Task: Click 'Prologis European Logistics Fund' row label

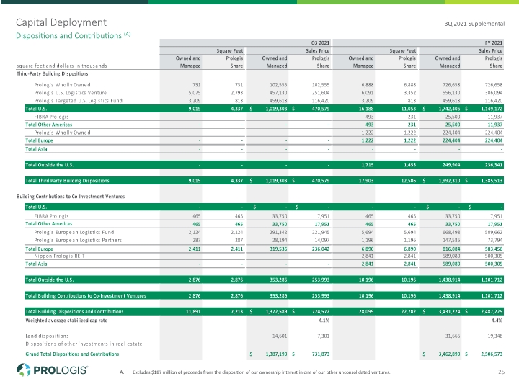Action: coord(74,232)
